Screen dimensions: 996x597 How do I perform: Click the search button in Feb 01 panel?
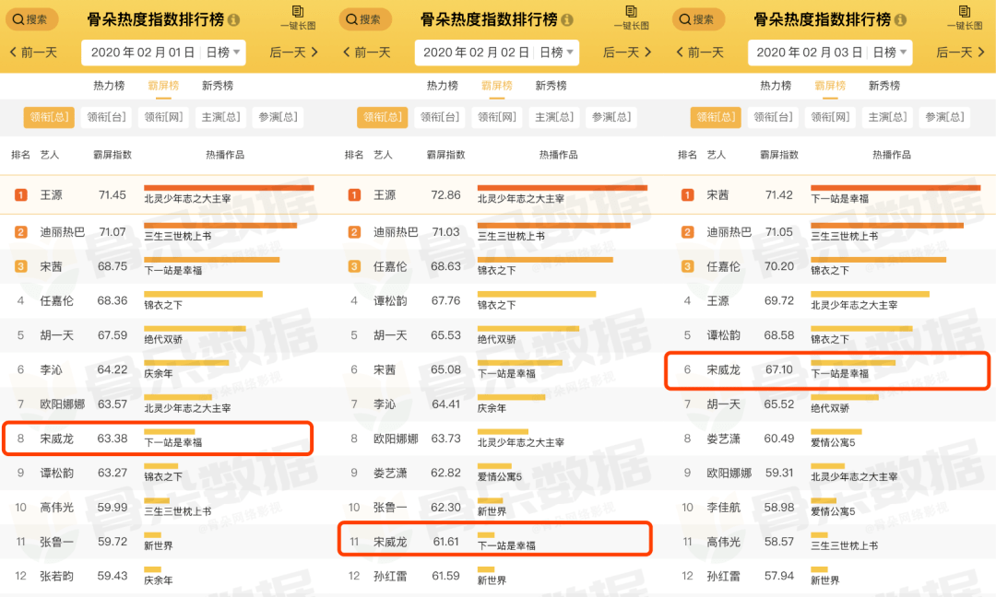click(x=31, y=19)
